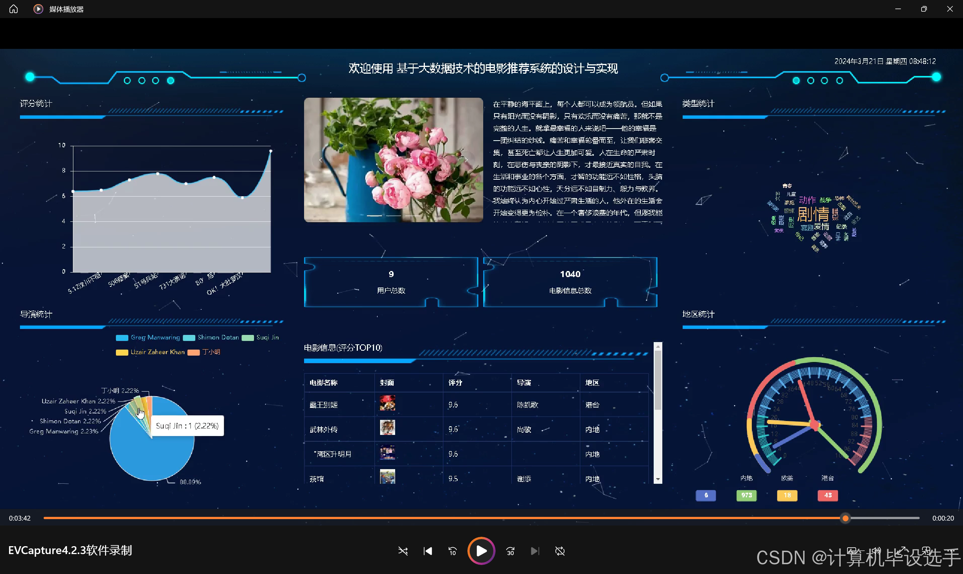Skip forward 30 seconds
The width and height of the screenshot is (963, 574).
coord(510,551)
